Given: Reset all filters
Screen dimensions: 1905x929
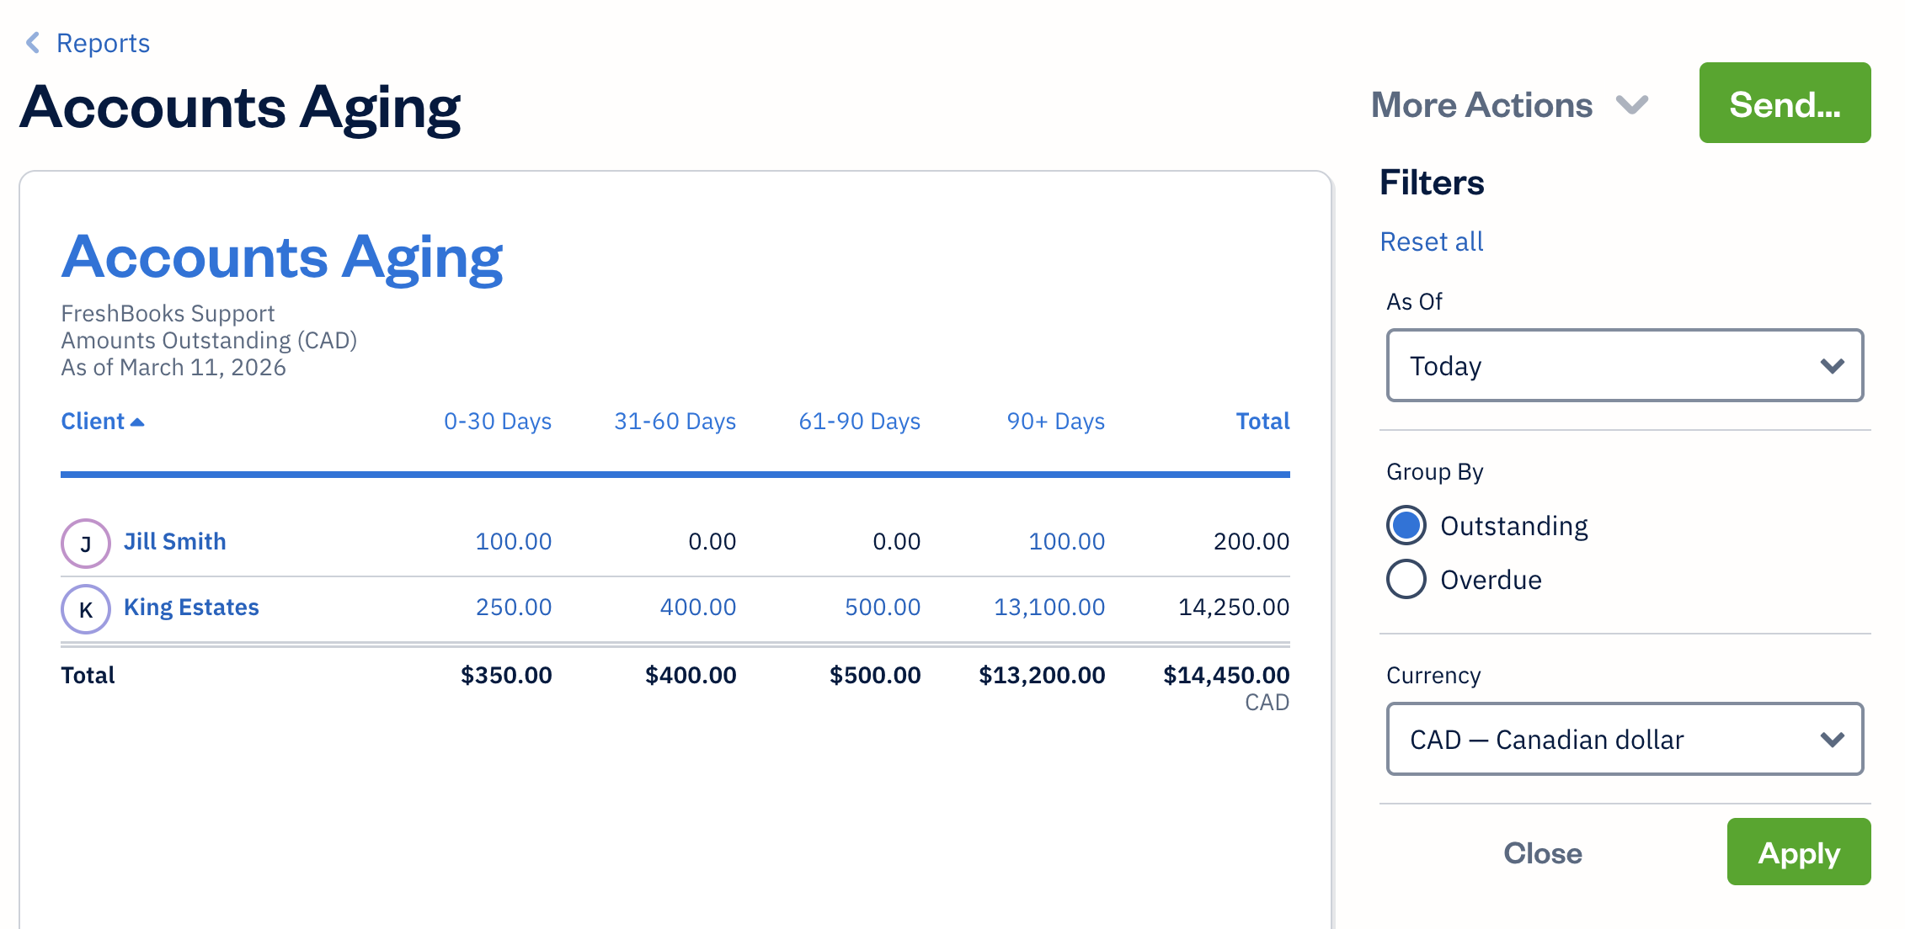Looking at the screenshot, I should (x=1431, y=242).
